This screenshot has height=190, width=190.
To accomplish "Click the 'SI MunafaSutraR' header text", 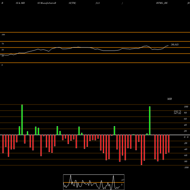I will tap(47, 3).
